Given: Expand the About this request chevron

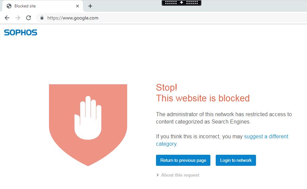Looking at the screenshot, I should tap(158, 175).
